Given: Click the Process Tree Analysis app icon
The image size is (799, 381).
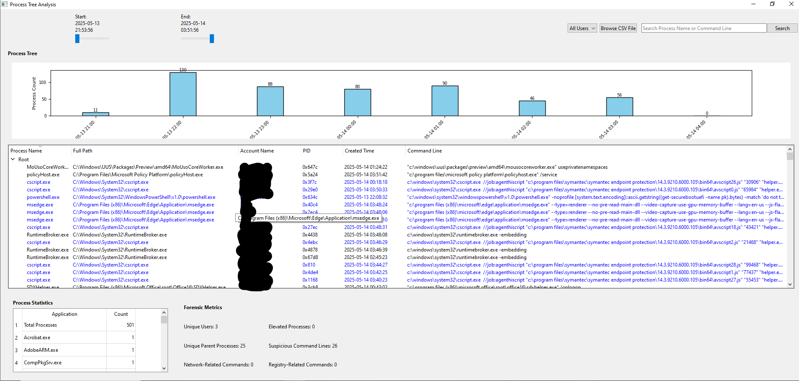Looking at the screenshot, I should [x=5, y=4].
